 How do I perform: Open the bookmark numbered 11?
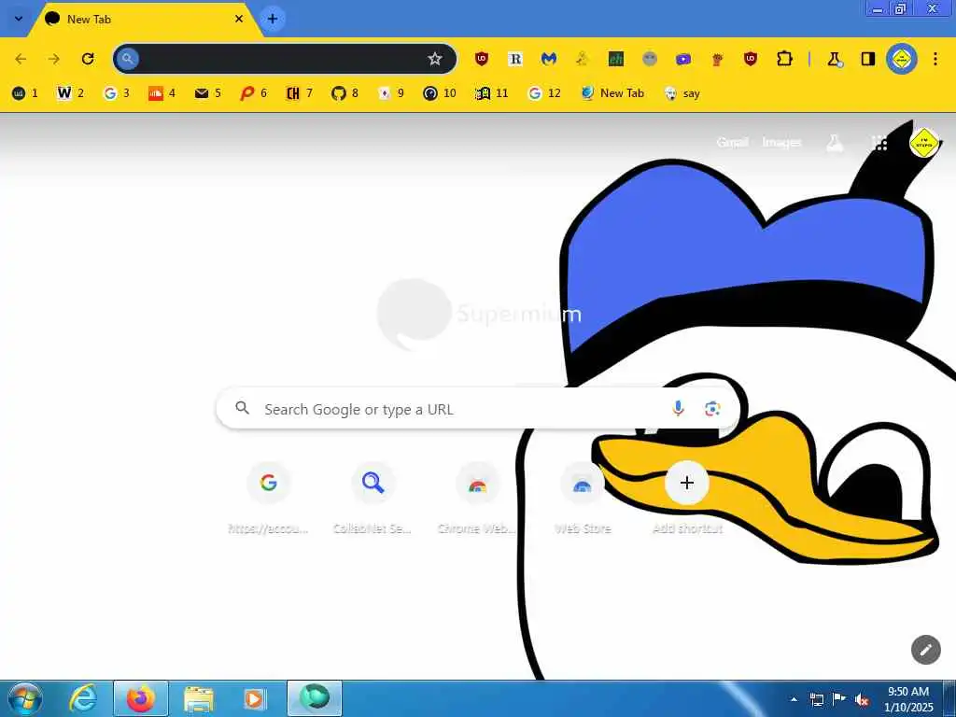click(x=492, y=93)
